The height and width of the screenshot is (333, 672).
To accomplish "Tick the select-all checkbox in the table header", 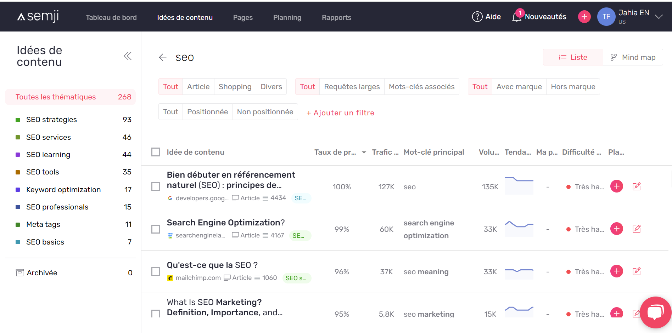I will point(156,152).
